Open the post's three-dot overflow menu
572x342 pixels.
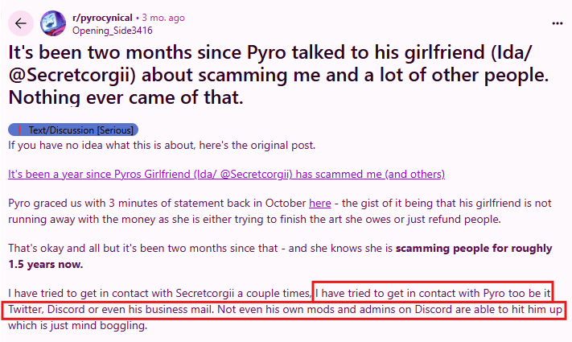555,23
